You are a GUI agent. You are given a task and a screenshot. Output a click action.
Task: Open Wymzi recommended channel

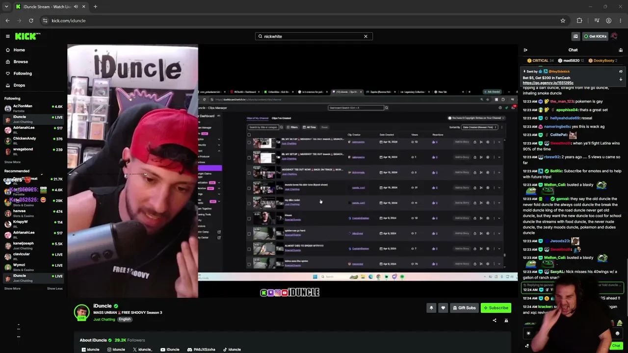(x=33, y=267)
